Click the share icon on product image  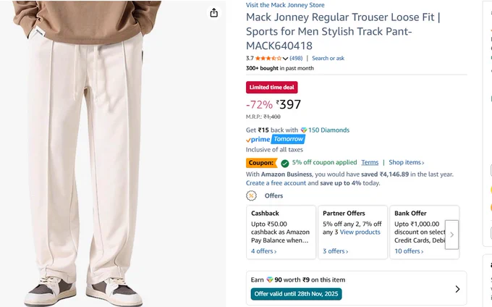tap(214, 13)
